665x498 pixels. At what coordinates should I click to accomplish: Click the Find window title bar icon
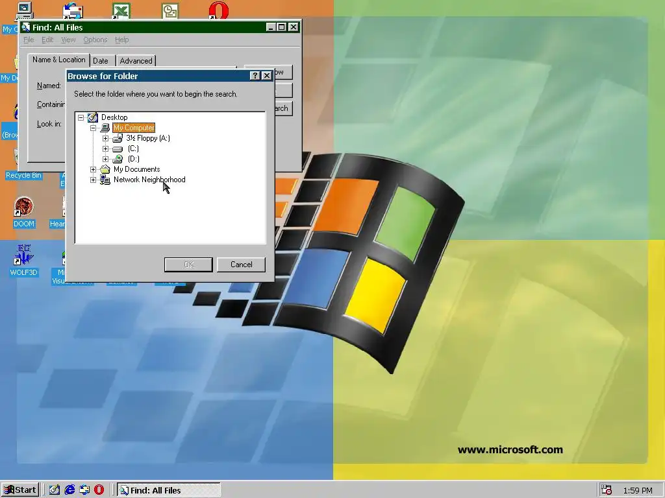(x=26, y=27)
